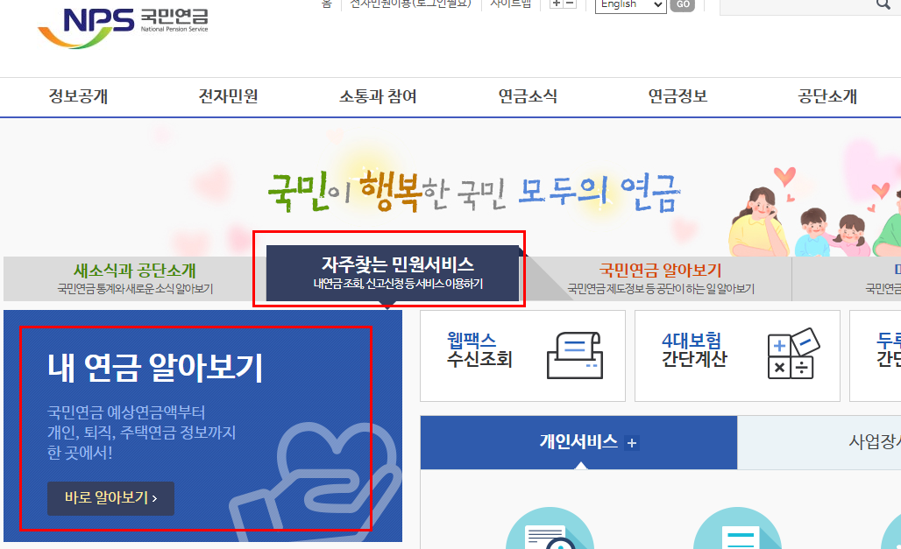901x549 pixels.
Task: Click the fax machine icon
Action: [x=575, y=355]
